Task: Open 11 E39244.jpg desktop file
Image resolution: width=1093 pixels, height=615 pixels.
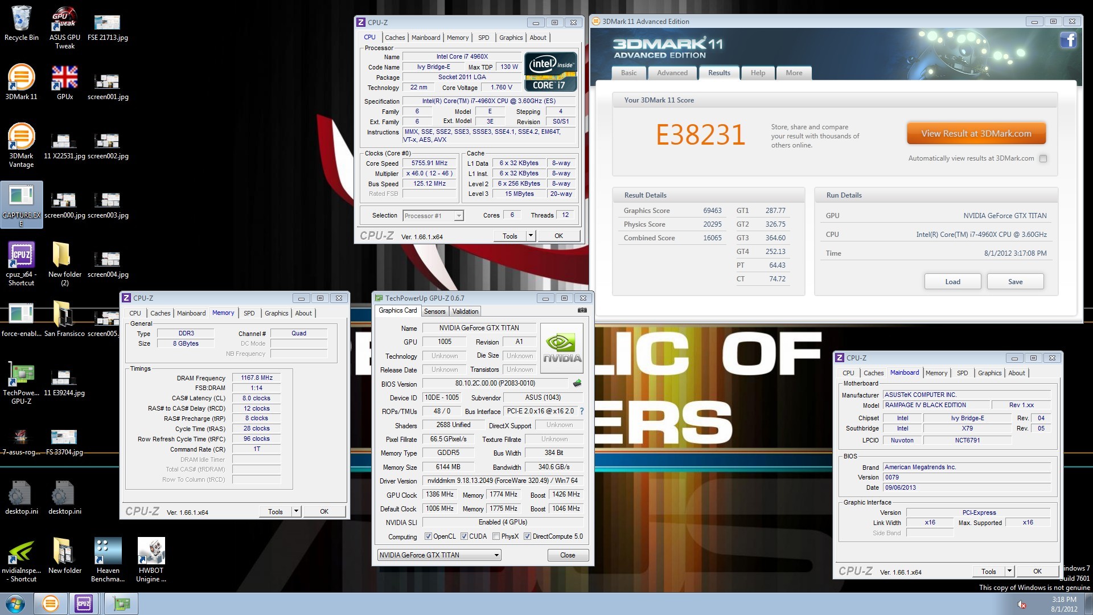Action: point(64,382)
